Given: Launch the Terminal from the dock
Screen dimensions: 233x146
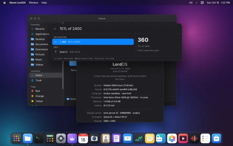Looking at the screenshot, I should coord(39,139).
